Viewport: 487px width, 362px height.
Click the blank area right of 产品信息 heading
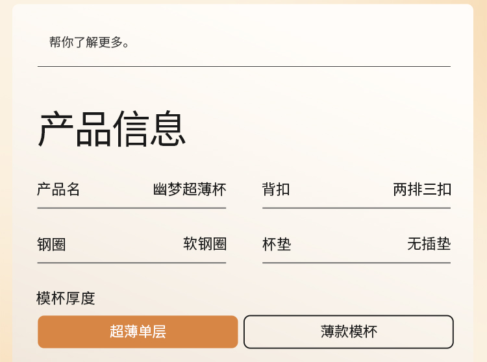click(325, 128)
